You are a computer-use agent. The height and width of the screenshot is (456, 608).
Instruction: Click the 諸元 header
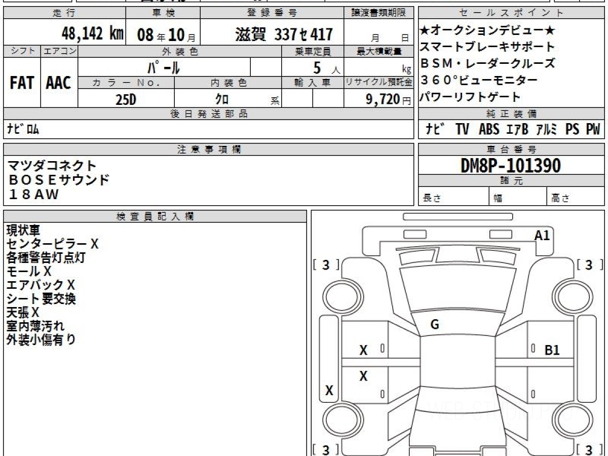point(512,181)
